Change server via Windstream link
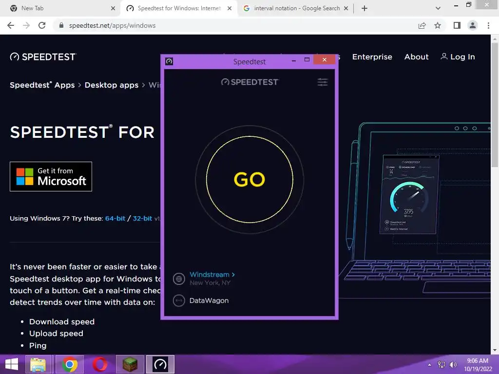Viewport: 499px width, 374px height. click(212, 275)
